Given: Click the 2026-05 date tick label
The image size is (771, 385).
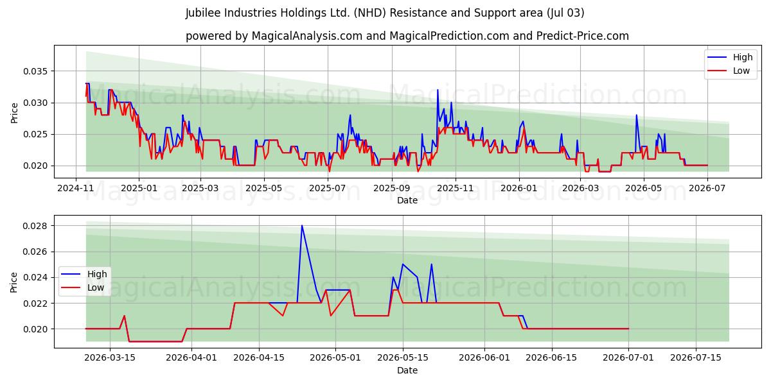Looking at the screenshot, I should 644,188.
